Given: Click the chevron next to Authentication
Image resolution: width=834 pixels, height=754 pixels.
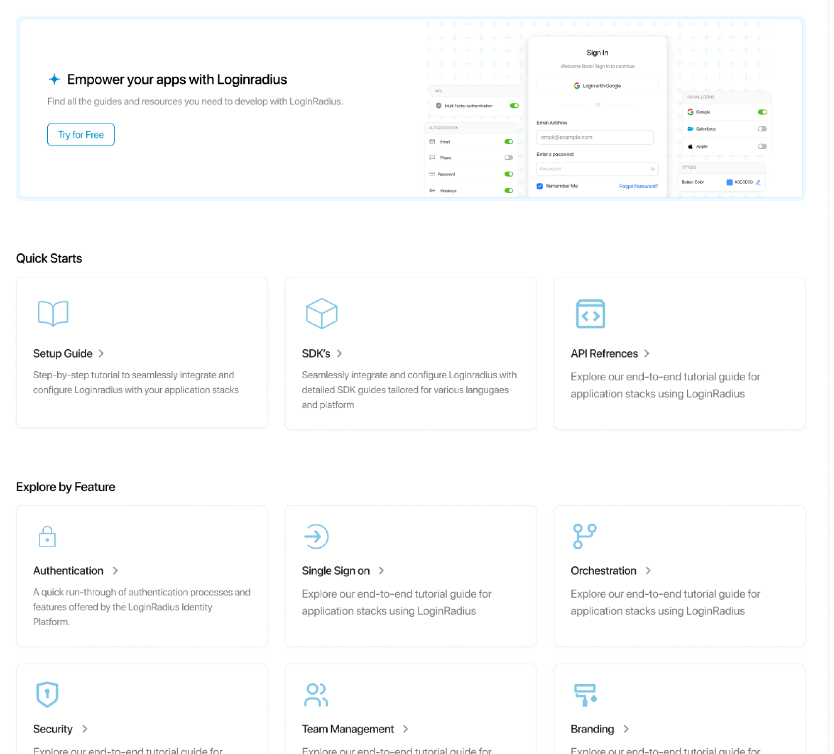Looking at the screenshot, I should pos(116,570).
